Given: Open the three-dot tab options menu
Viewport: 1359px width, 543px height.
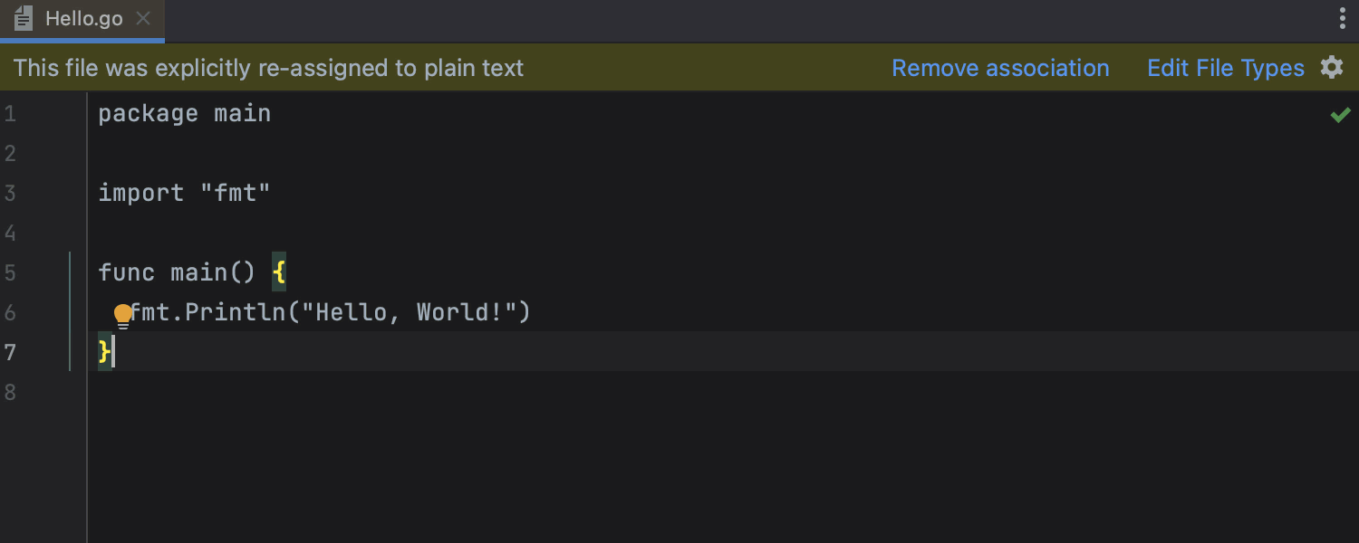Looking at the screenshot, I should point(1342,18).
